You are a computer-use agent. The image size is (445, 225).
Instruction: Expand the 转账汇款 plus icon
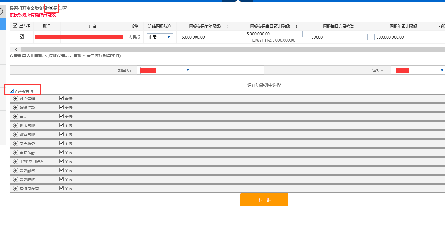16,108
